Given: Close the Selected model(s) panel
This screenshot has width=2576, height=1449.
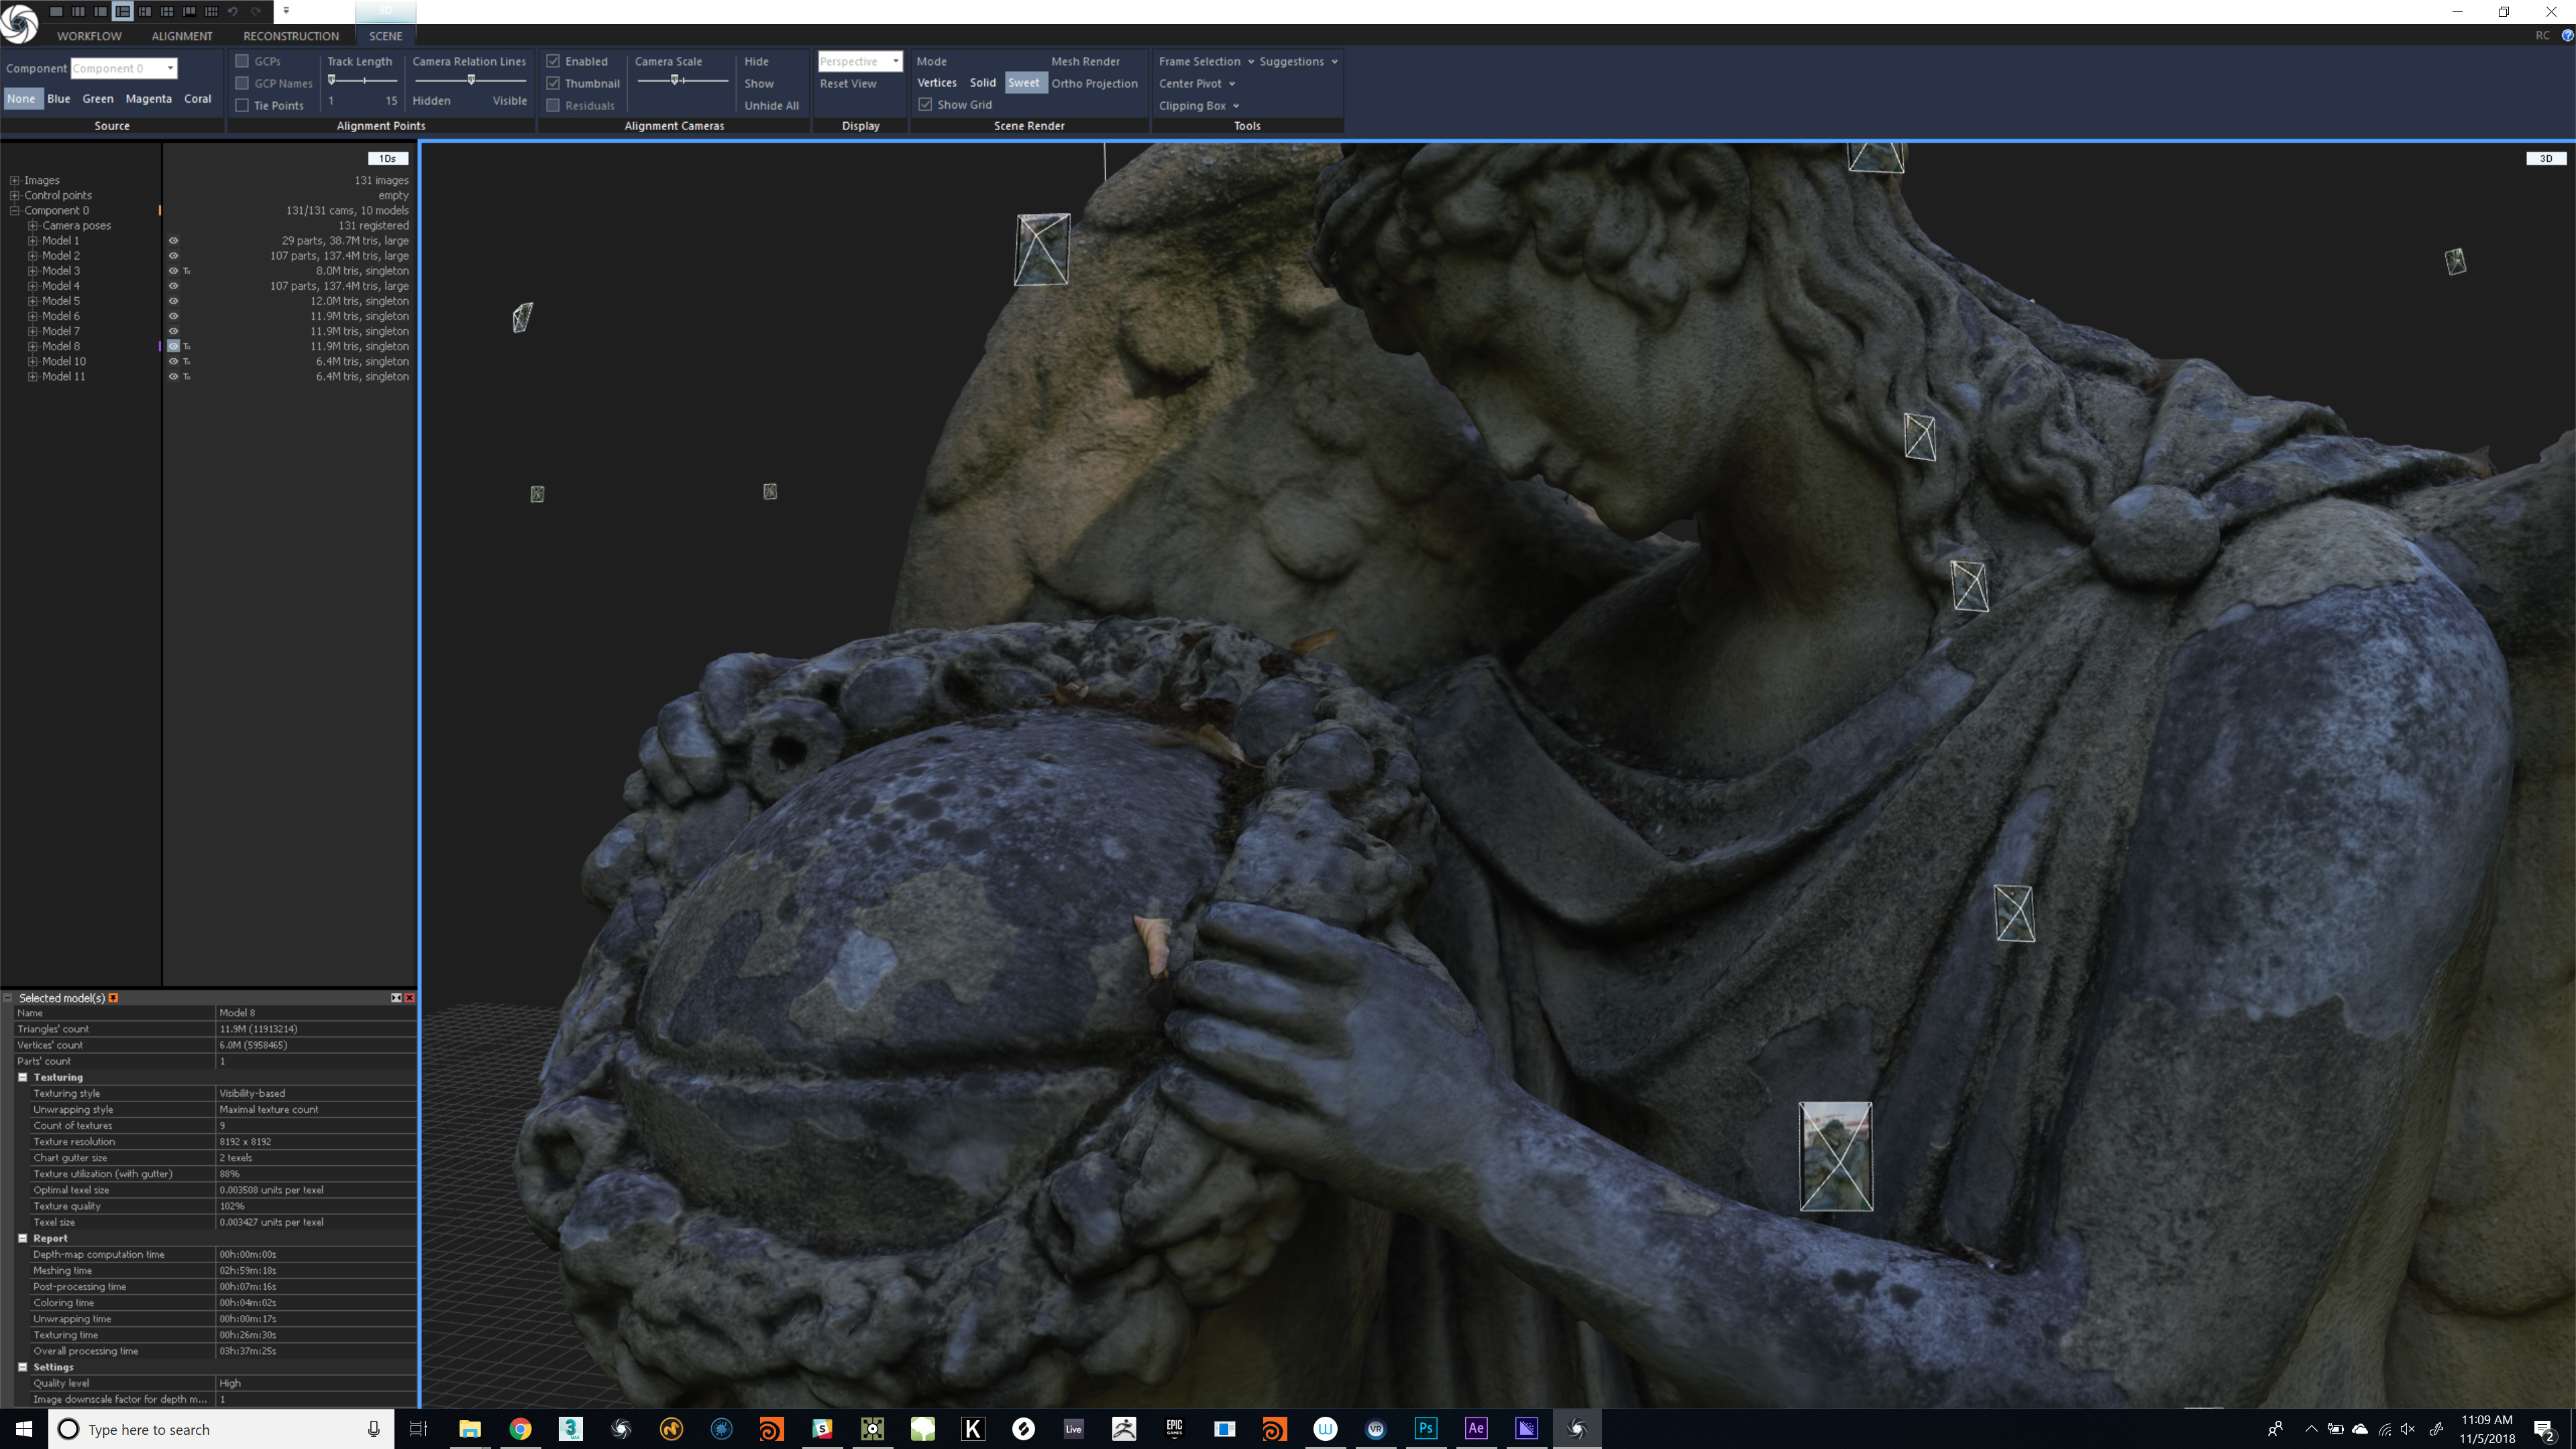Looking at the screenshot, I should point(409,998).
